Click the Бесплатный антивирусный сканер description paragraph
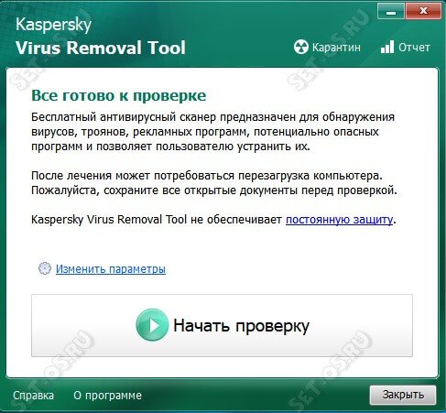This screenshot has width=446, height=413. [x=212, y=132]
